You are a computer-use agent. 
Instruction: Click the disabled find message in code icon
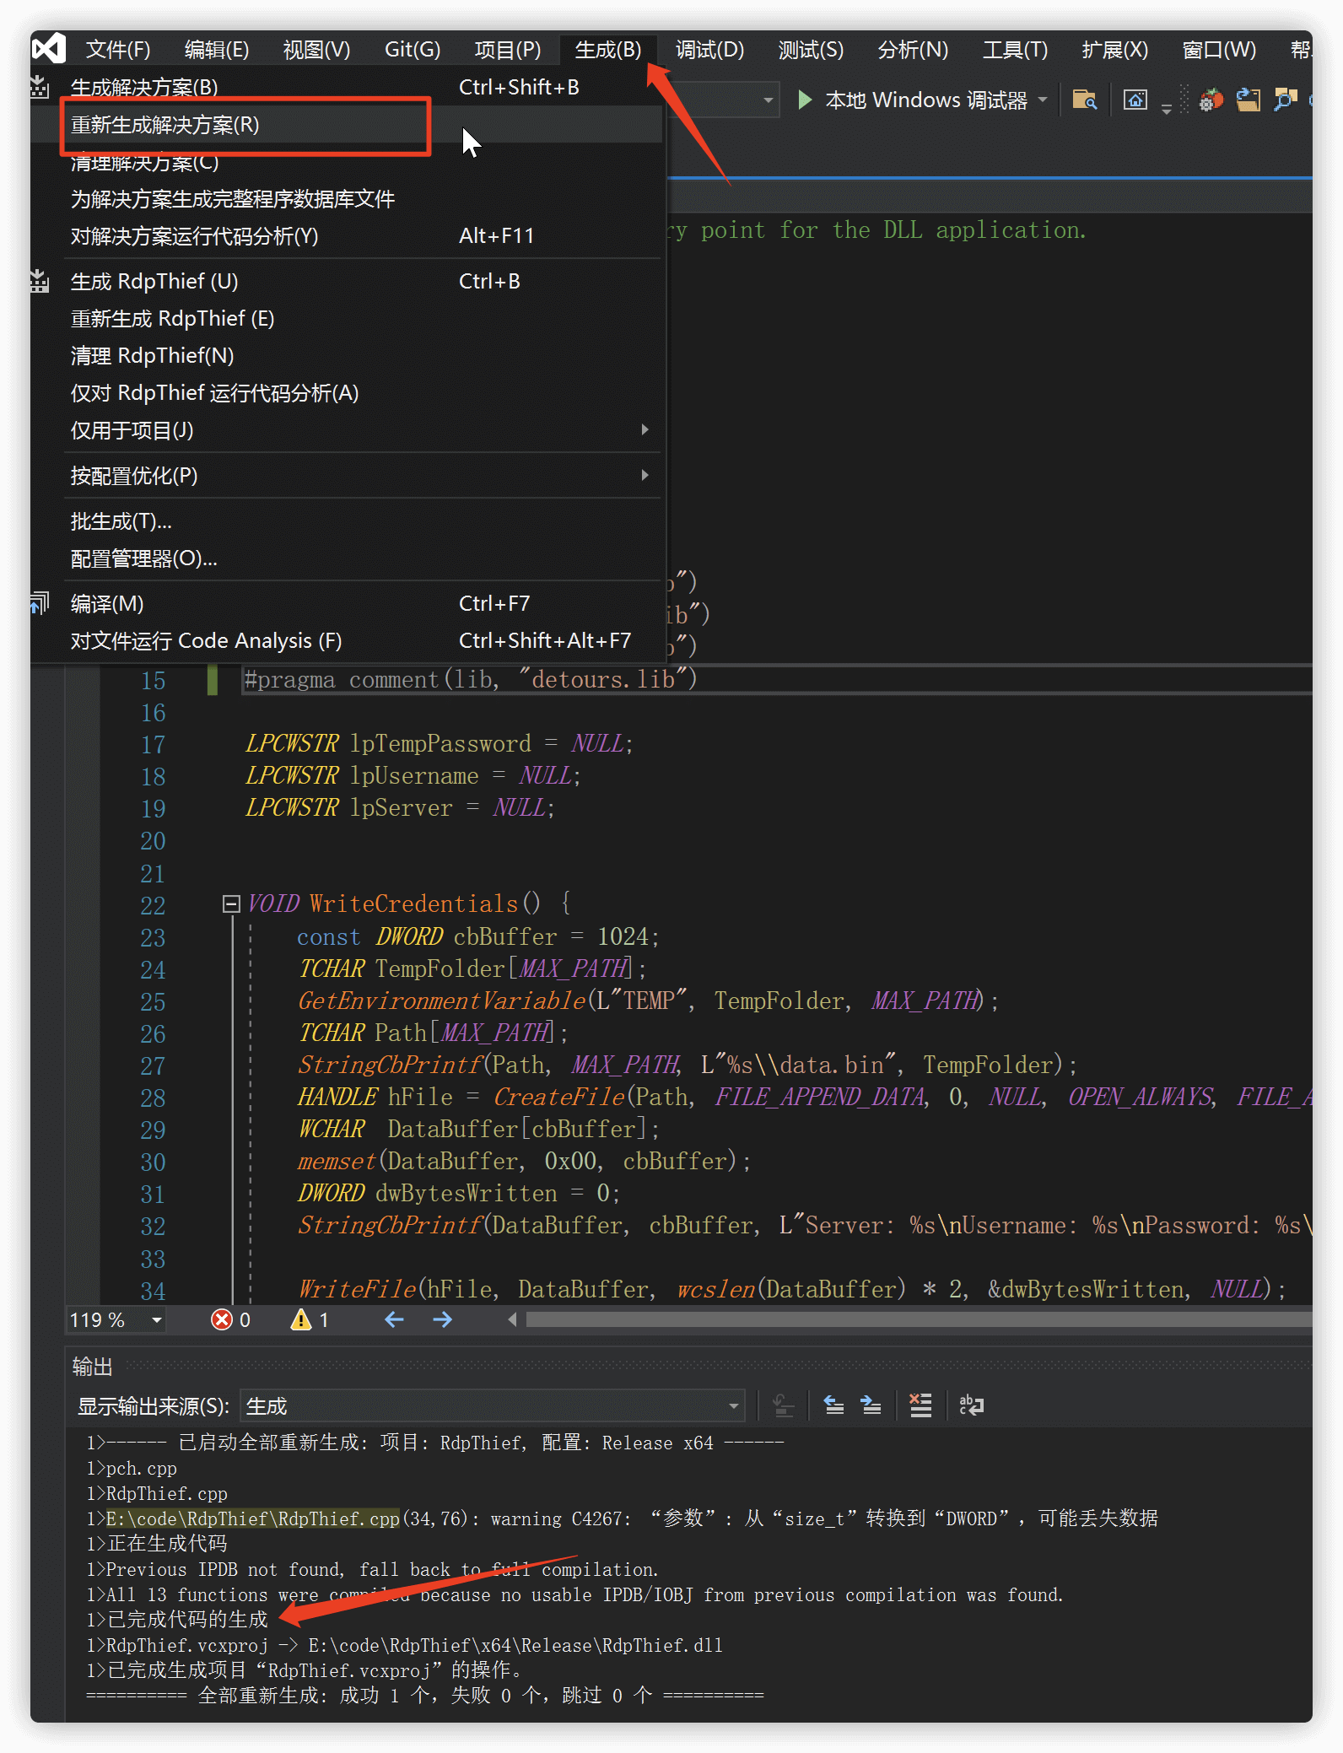point(783,1405)
